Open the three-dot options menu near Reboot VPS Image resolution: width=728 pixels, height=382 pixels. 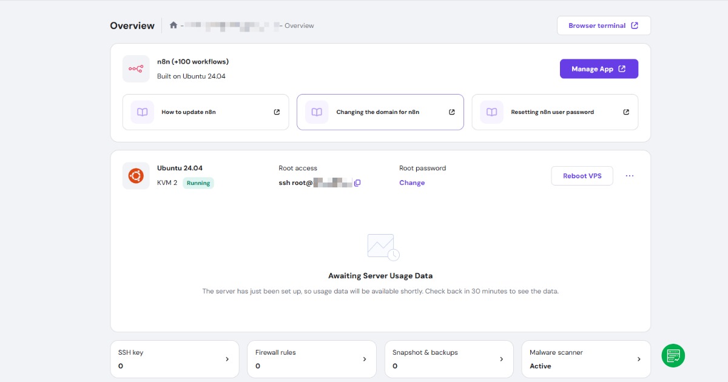click(x=629, y=175)
